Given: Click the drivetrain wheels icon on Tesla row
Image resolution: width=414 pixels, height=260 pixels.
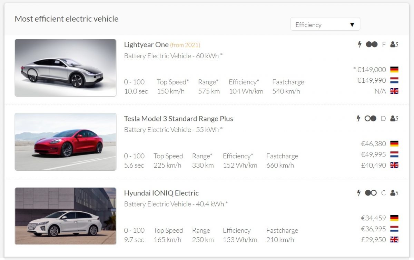Looking at the screenshot, I should (x=371, y=119).
